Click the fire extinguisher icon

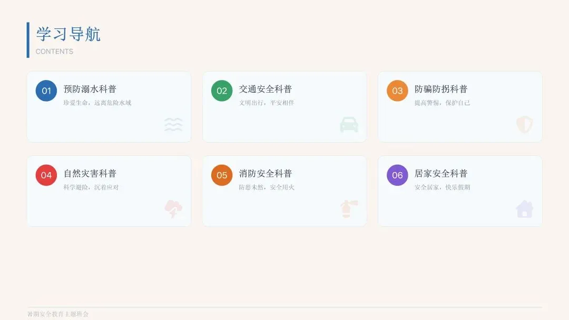coord(349,209)
